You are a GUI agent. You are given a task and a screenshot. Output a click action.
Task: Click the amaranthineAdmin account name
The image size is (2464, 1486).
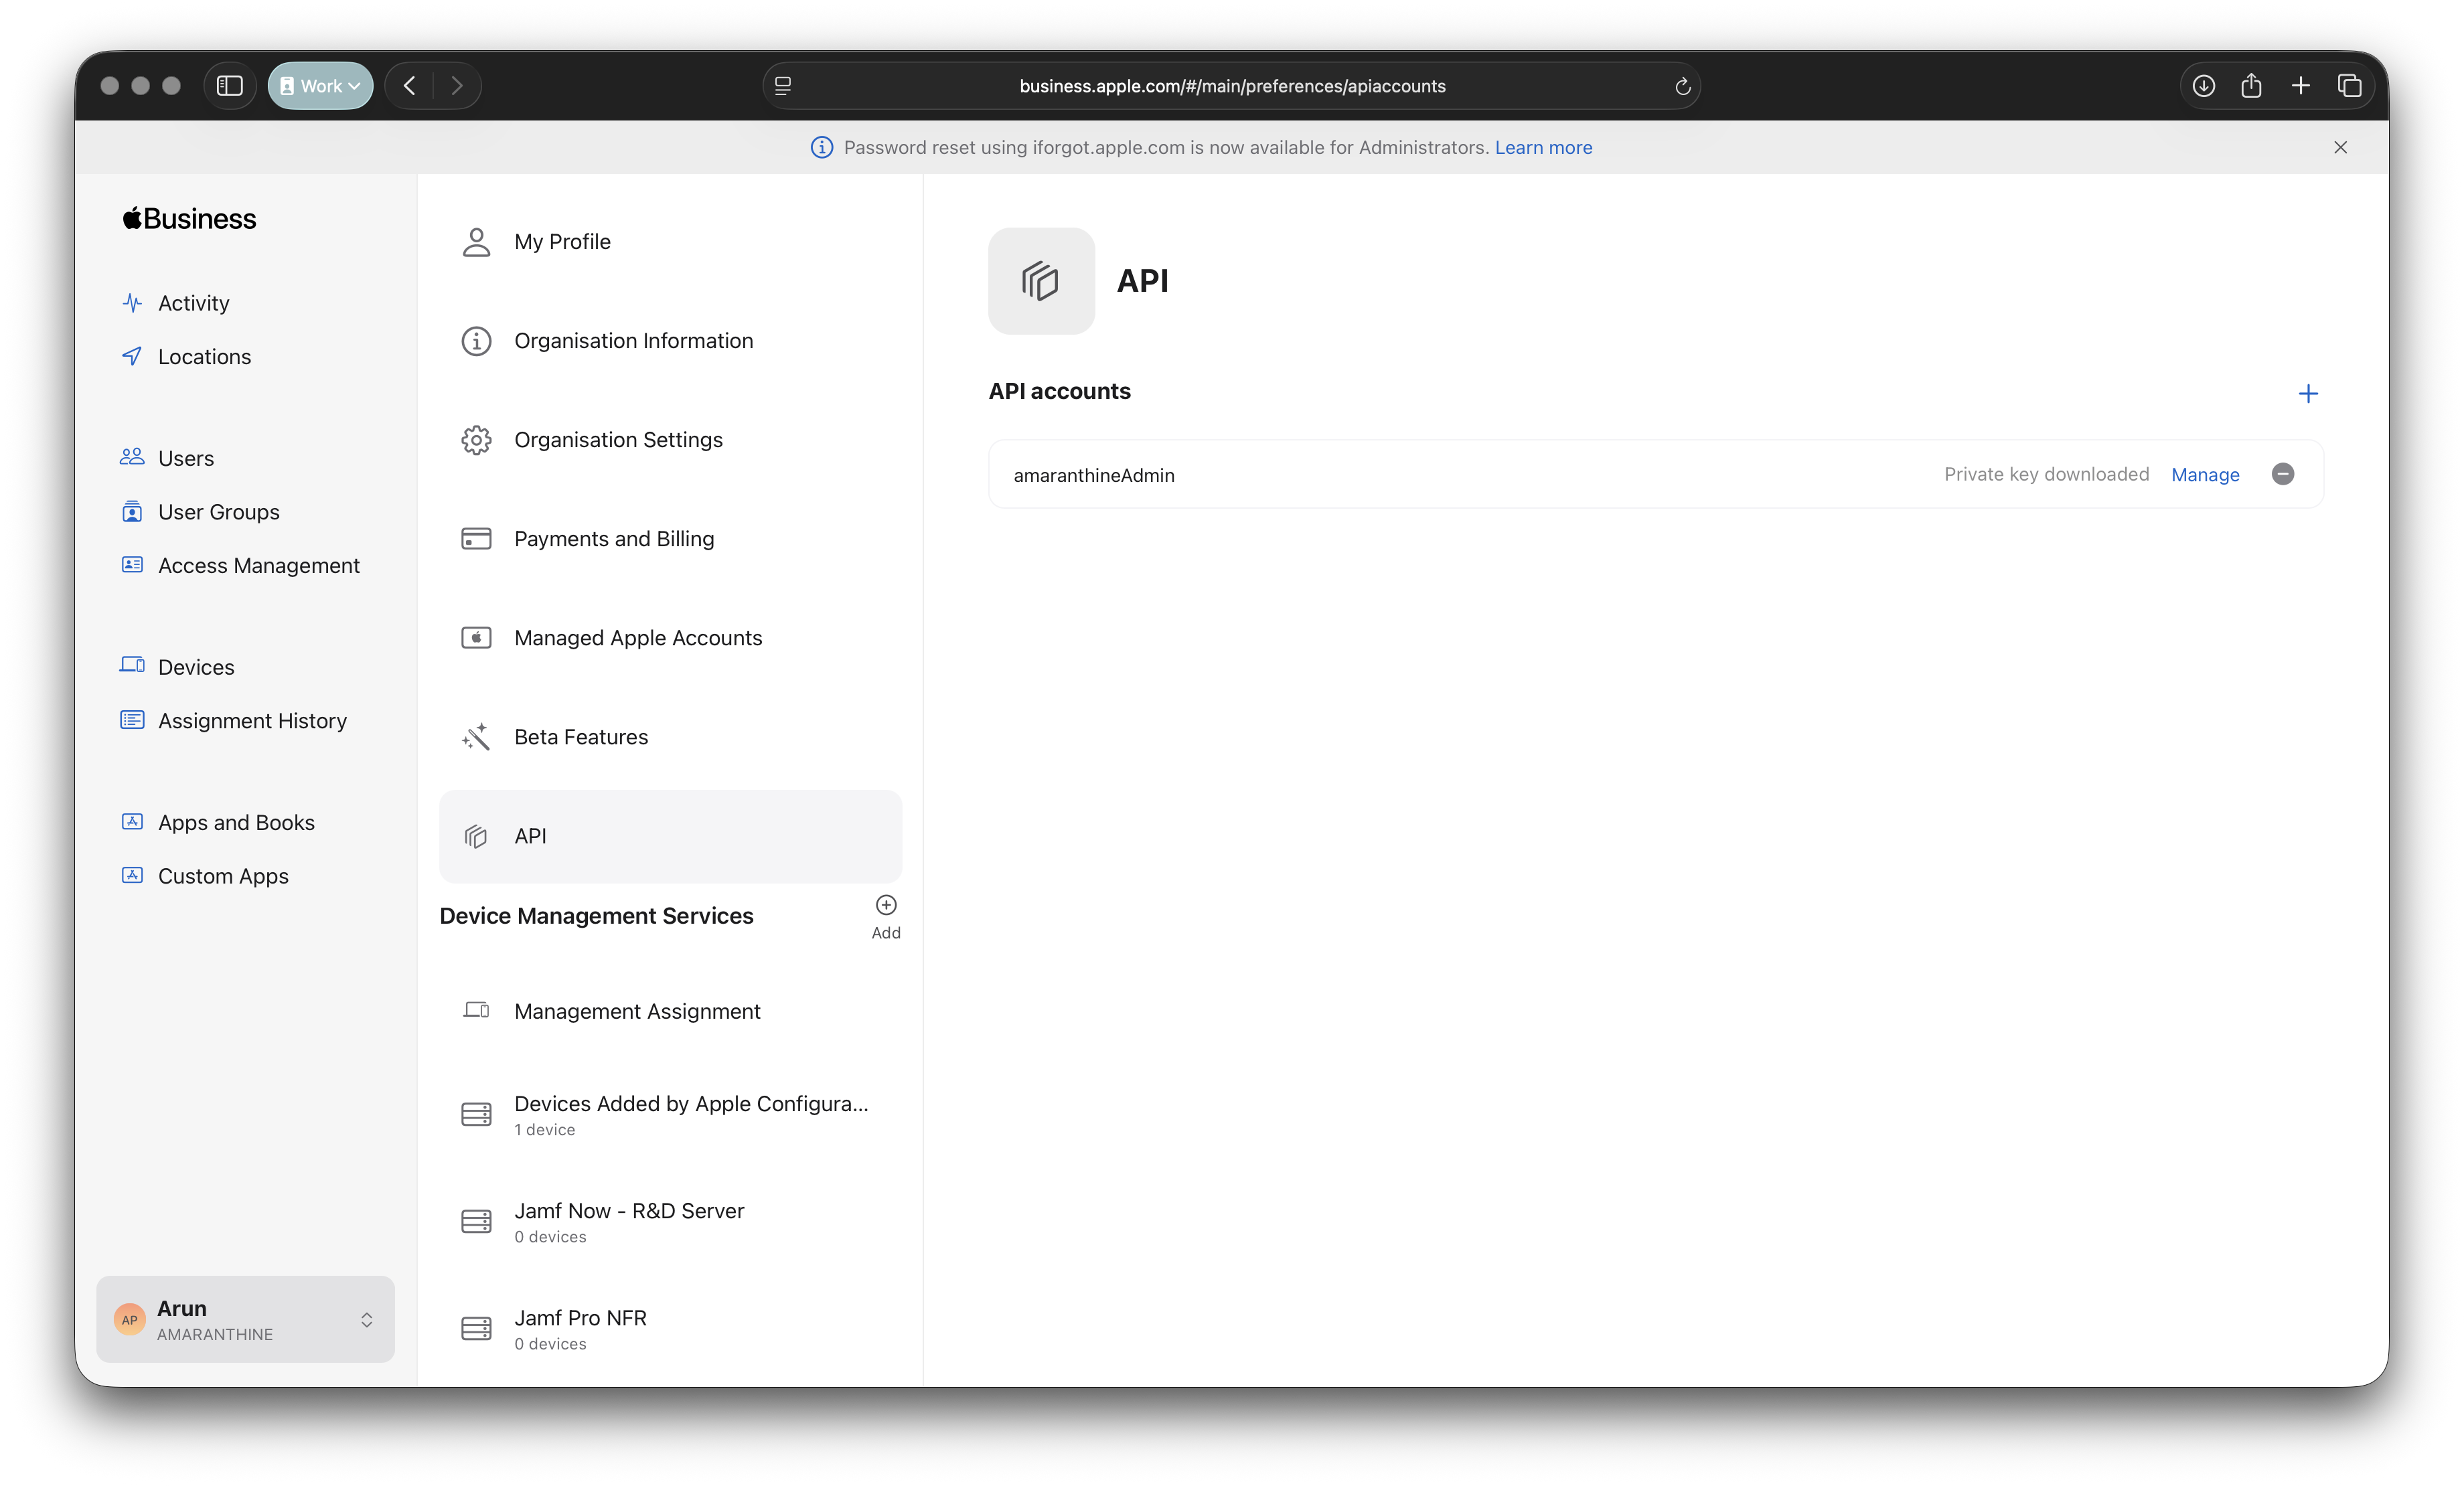click(x=1094, y=475)
